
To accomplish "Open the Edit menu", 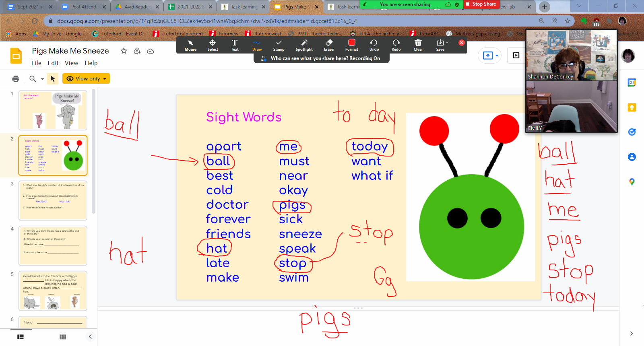I will [x=53, y=63].
